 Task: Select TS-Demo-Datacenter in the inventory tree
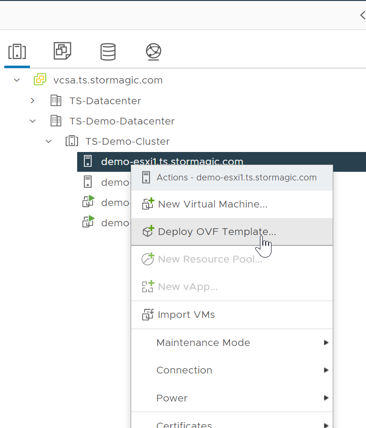point(122,121)
